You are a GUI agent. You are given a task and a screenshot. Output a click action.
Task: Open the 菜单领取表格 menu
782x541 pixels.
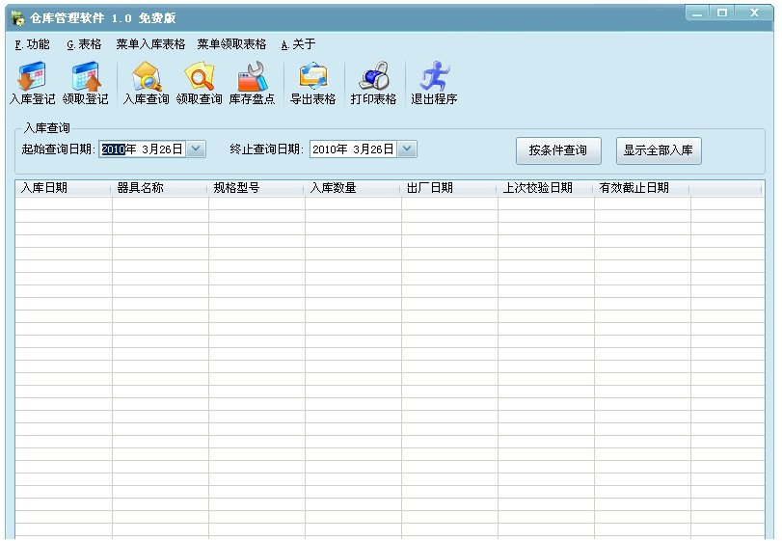(232, 44)
